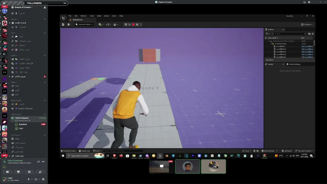This screenshot has width=327, height=184.
Task: Open the Unreal Actor menu
Action: [114, 16]
